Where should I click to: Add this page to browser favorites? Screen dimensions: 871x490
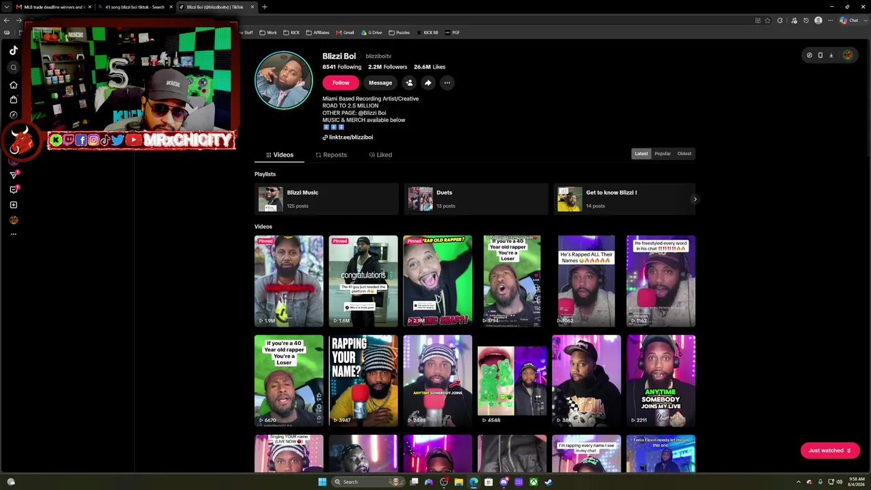pyautogui.click(x=768, y=20)
